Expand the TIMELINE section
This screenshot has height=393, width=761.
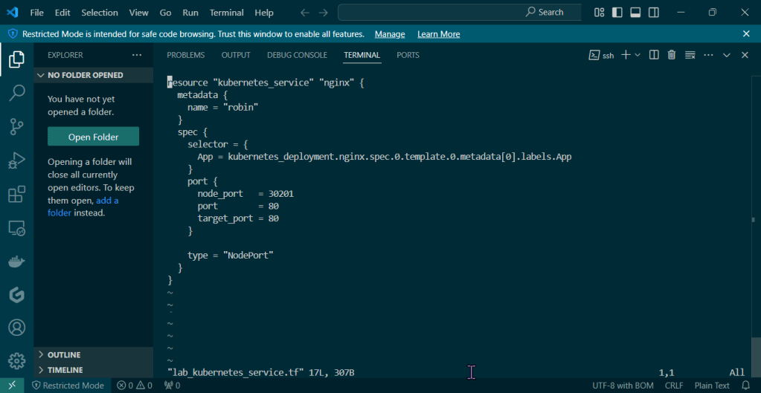[x=65, y=370]
